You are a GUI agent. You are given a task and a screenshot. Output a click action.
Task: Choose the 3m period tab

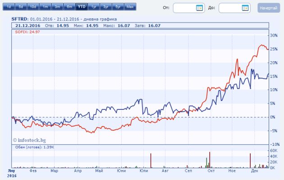pyautogui.click(x=57, y=7)
